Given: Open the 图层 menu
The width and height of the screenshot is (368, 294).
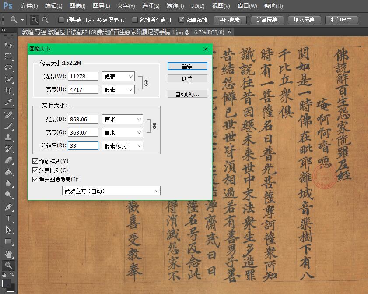Looking at the screenshot, I should pos(101,6).
